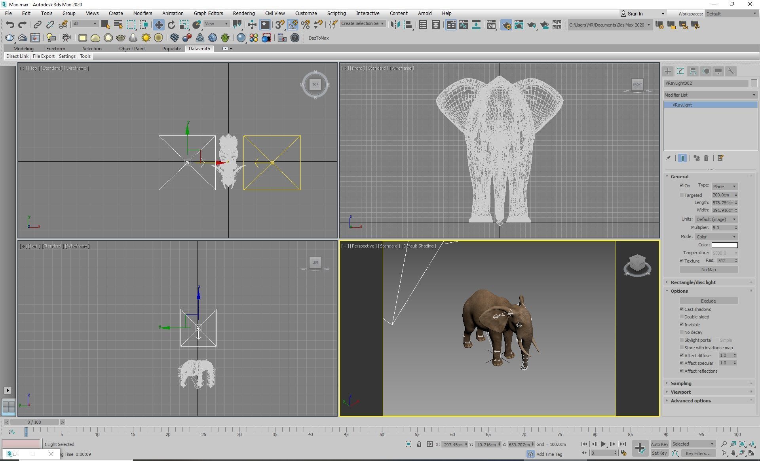The height and width of the screenshot is (461, 760).
Task: Open the Utilities command panel tab
Action: pos(731,71)
